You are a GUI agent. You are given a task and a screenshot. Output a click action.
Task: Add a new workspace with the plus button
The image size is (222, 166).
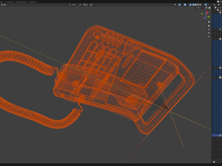click(x=38, y=2)
